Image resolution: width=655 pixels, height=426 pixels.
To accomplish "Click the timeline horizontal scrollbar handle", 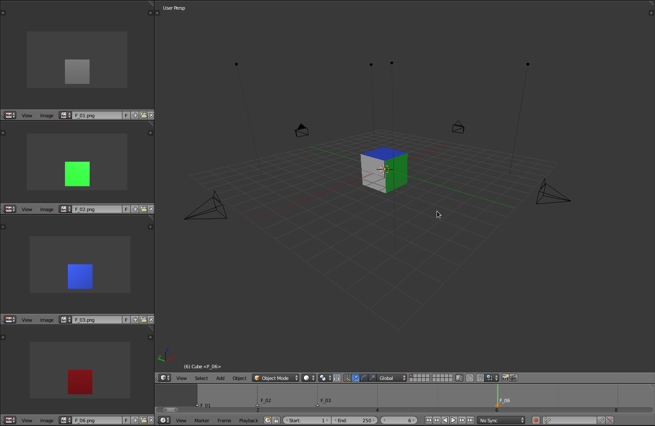I will pyautogui.click(x=171, y=410).
